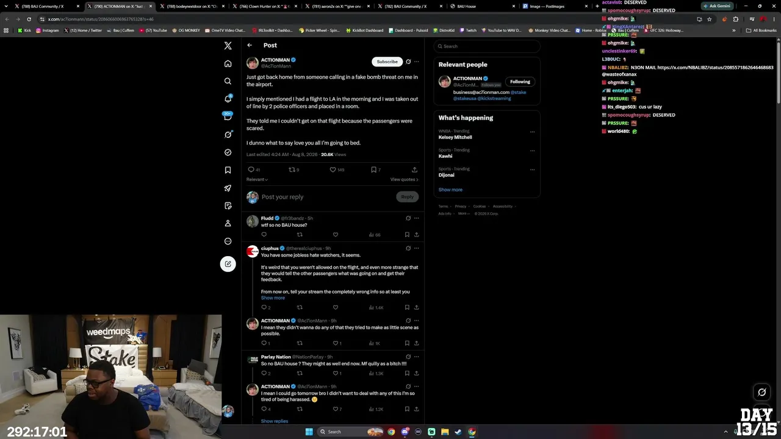Open Steam from the taskbar
This screenshot has height=439, width=781.
(x=458, y=432)
